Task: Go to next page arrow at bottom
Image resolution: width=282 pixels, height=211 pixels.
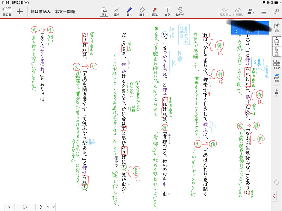Action: (41, 207)
